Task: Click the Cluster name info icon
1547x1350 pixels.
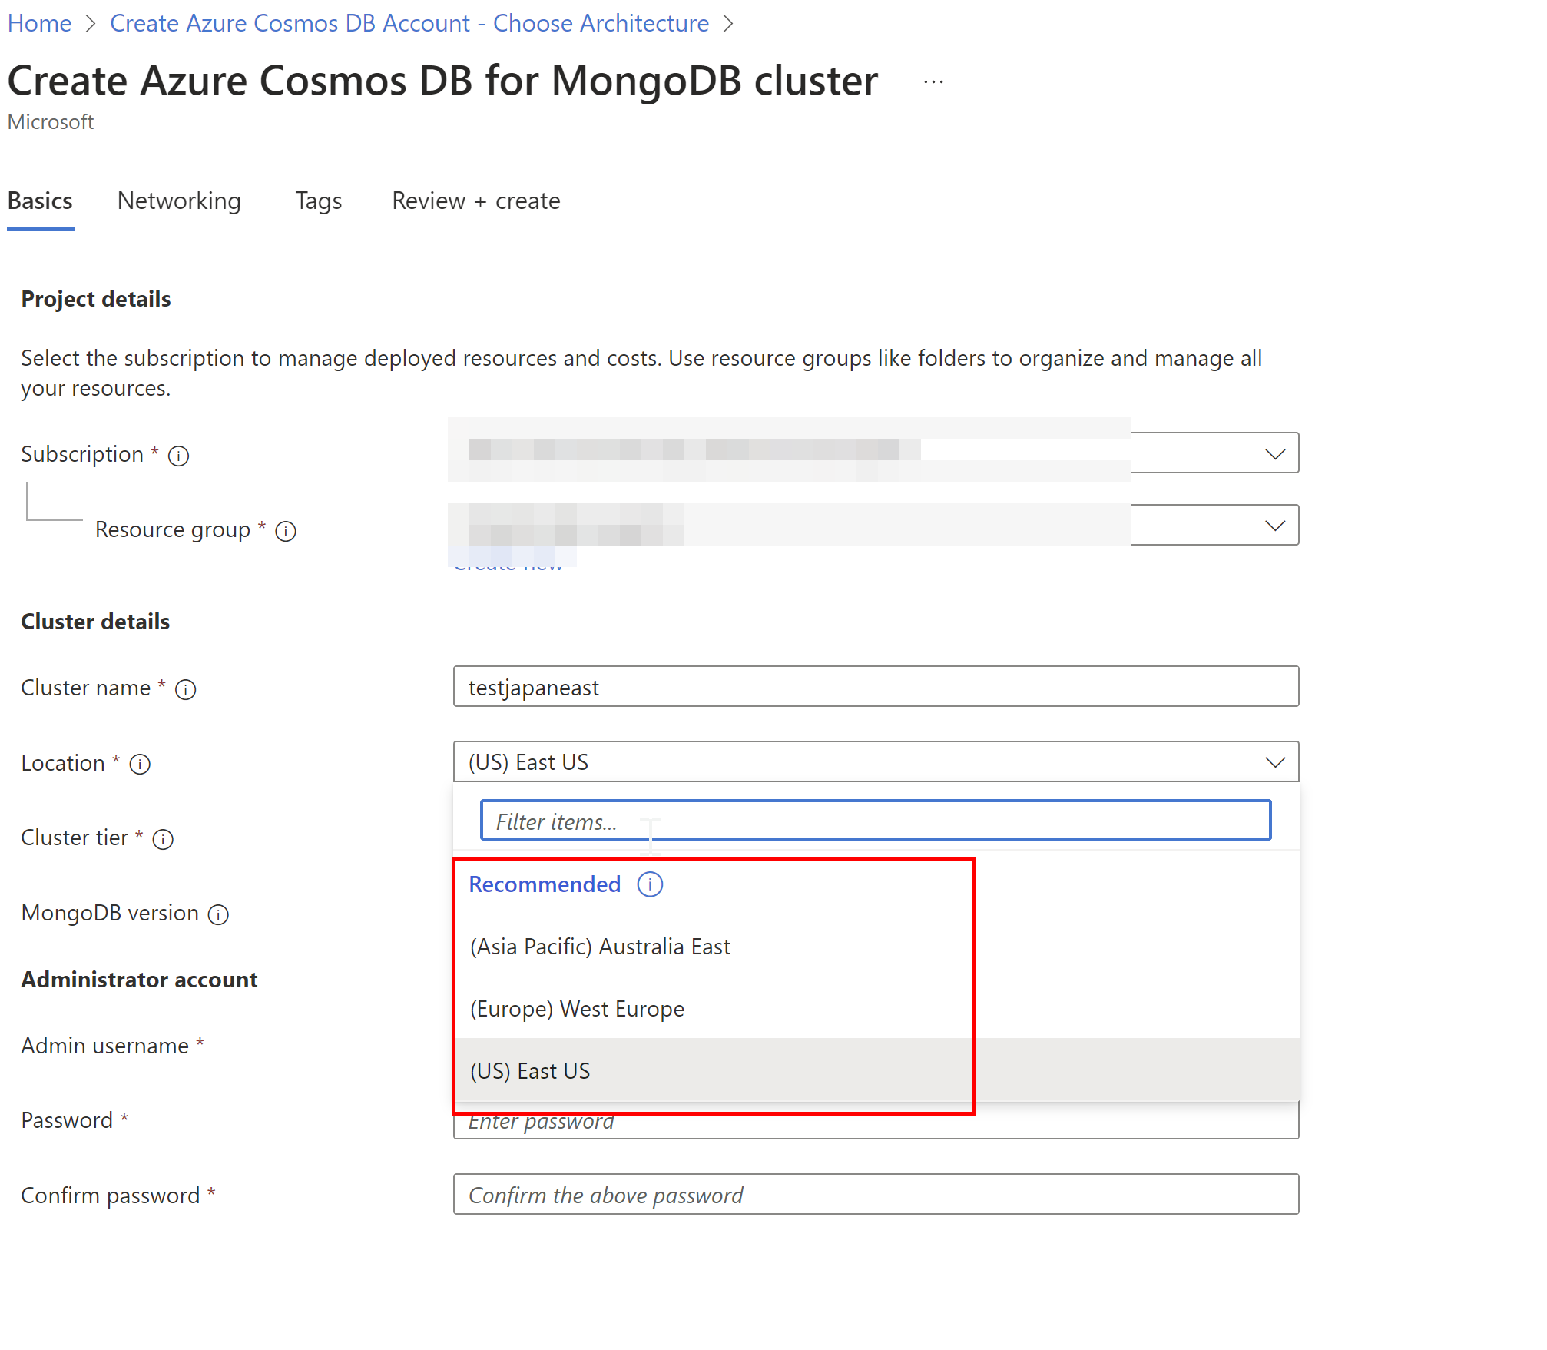Action: click(x=185, y=689)
